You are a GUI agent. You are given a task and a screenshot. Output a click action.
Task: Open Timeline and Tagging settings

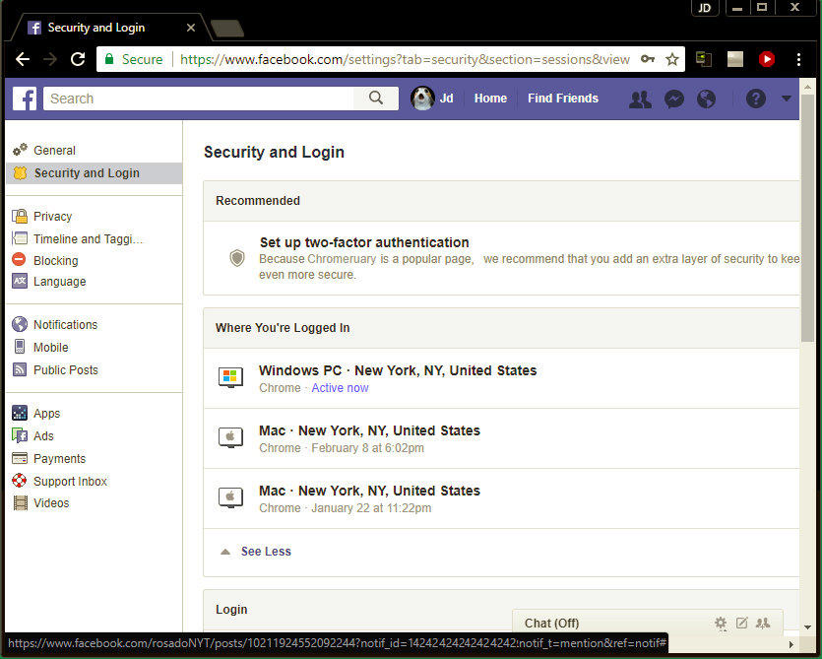88,238
